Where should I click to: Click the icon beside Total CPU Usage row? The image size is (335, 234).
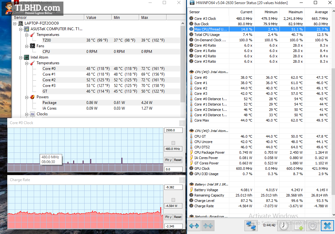click(x=191, y=34)
